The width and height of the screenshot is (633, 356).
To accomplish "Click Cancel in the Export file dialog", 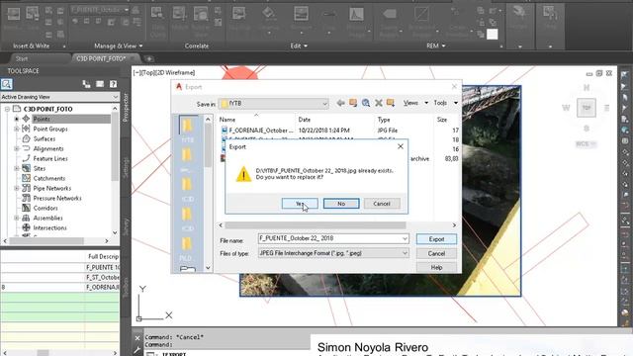I will coord(436,253).
